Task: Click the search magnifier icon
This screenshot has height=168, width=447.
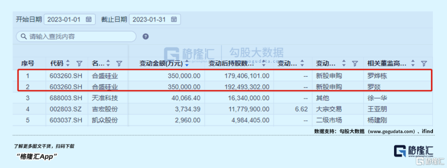Action: click(23, 36)
